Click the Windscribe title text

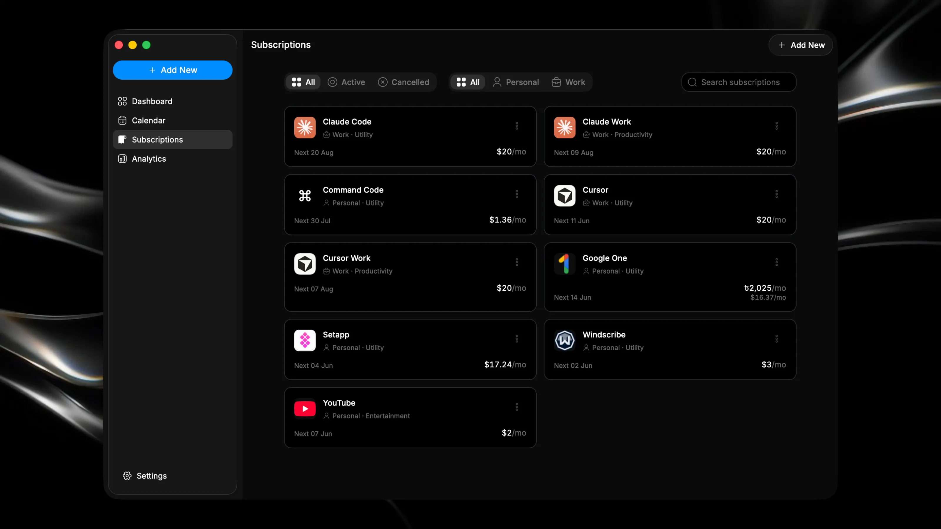pyautogui.click(x=604, y=335)
